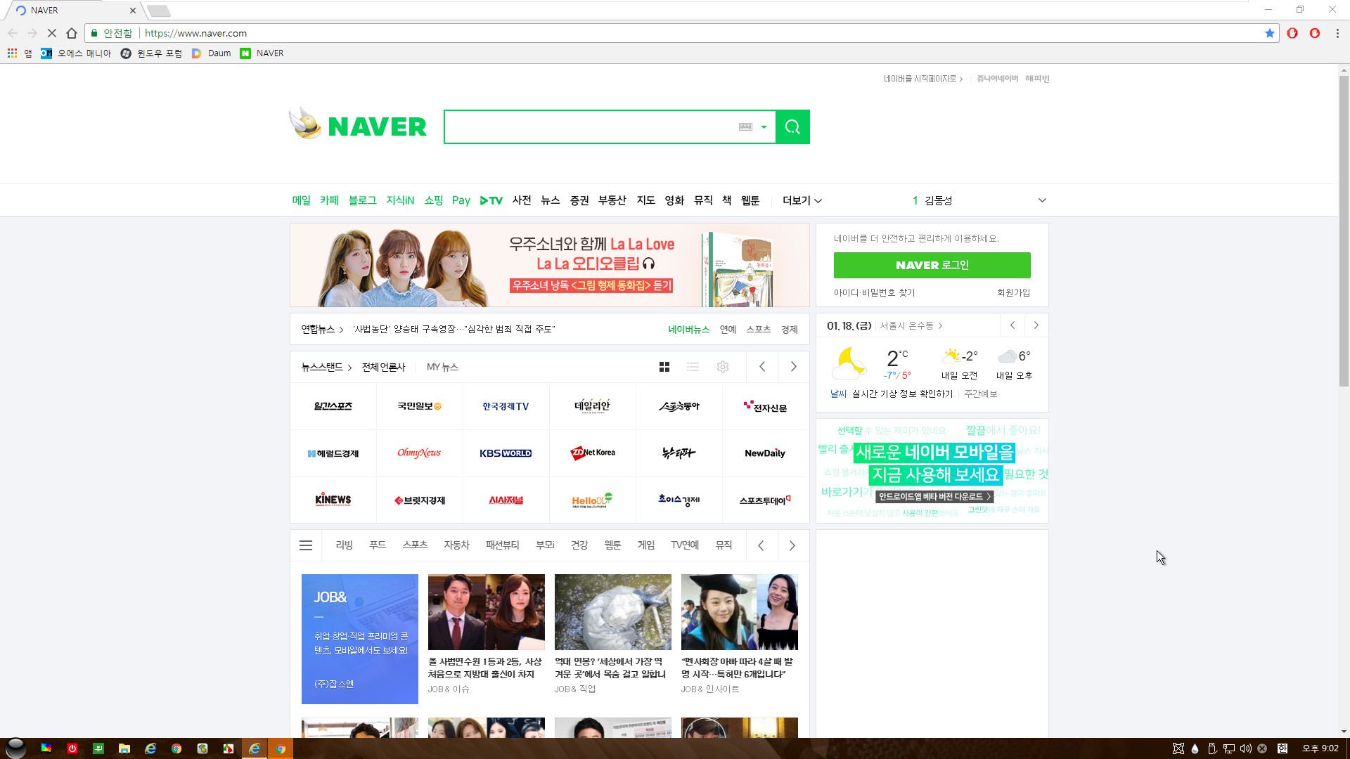Open the 오에스 매니아 bookmark

[76, 53]
